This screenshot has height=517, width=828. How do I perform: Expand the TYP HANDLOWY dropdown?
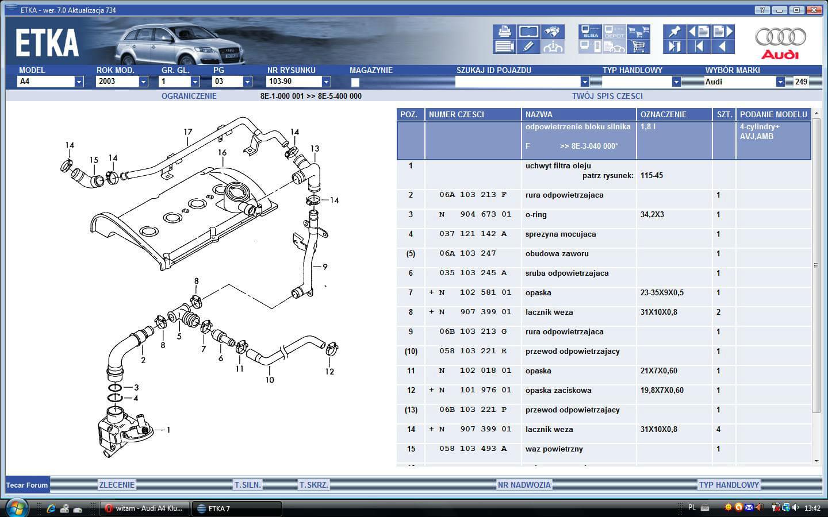(x=676, y=82)
